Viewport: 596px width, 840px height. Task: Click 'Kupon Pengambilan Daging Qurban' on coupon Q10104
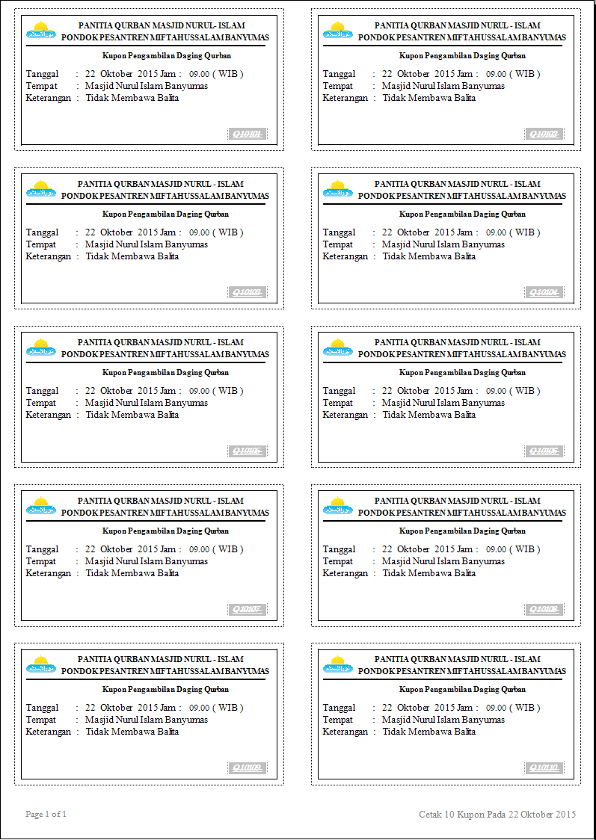[x=463, y=214]
